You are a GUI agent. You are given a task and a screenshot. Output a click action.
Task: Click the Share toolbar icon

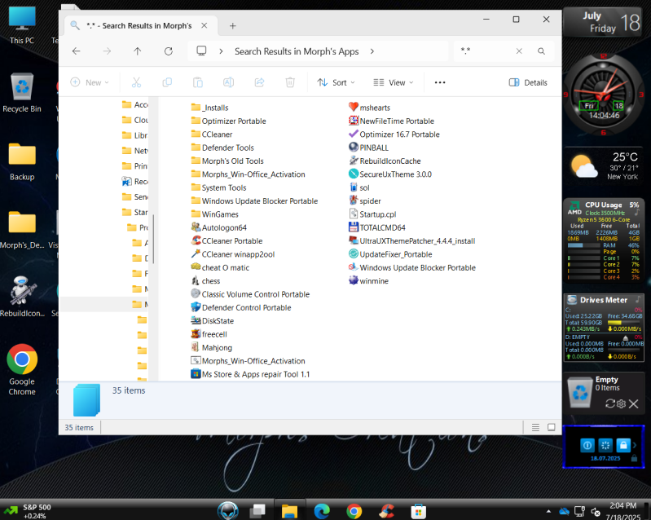coord(259,82)
